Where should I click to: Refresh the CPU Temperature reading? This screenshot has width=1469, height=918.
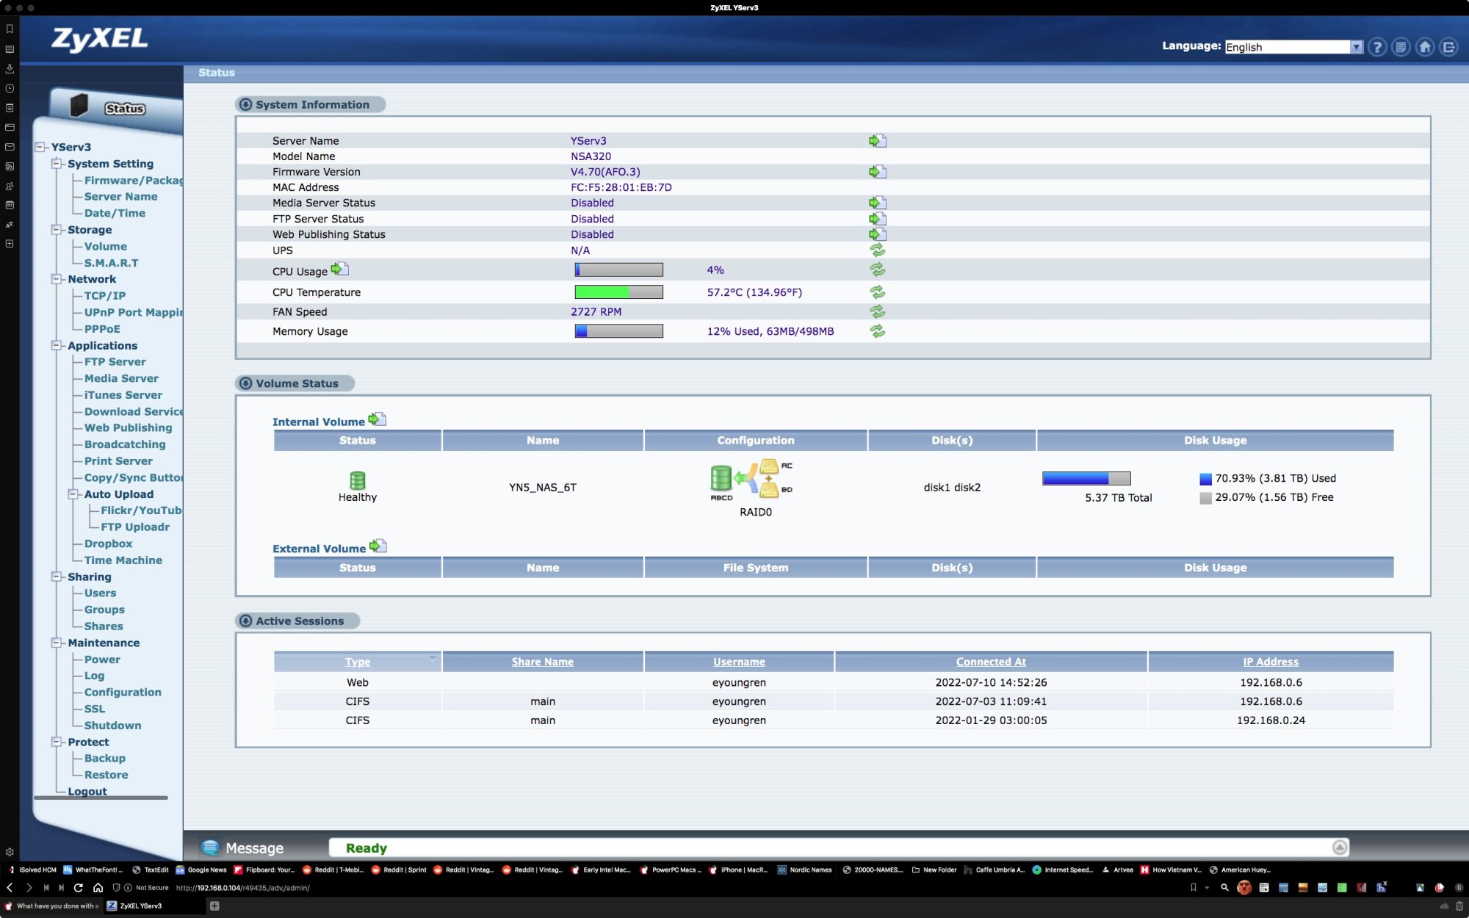877,292
